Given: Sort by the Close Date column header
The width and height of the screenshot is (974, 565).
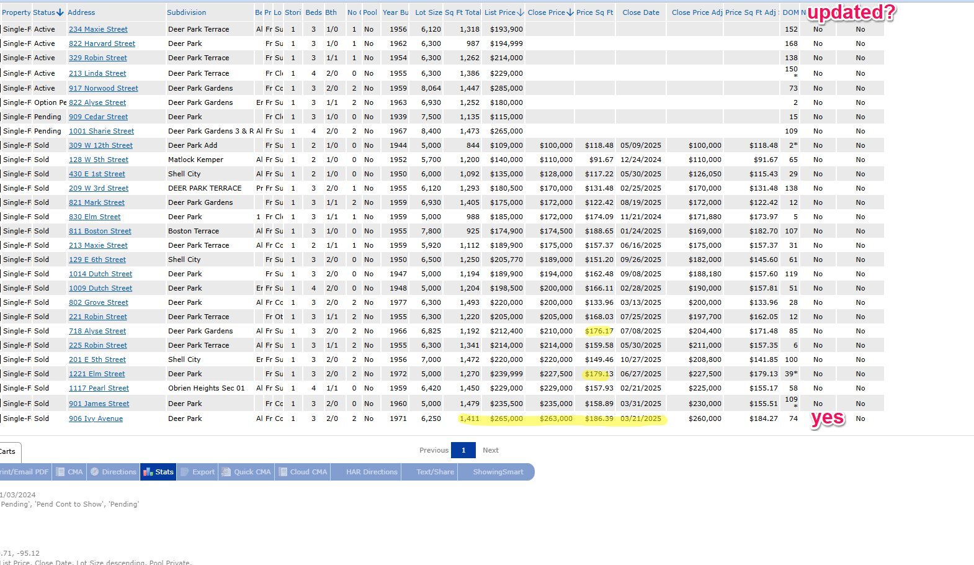Looking at the screenshot, I should [641, 12].
